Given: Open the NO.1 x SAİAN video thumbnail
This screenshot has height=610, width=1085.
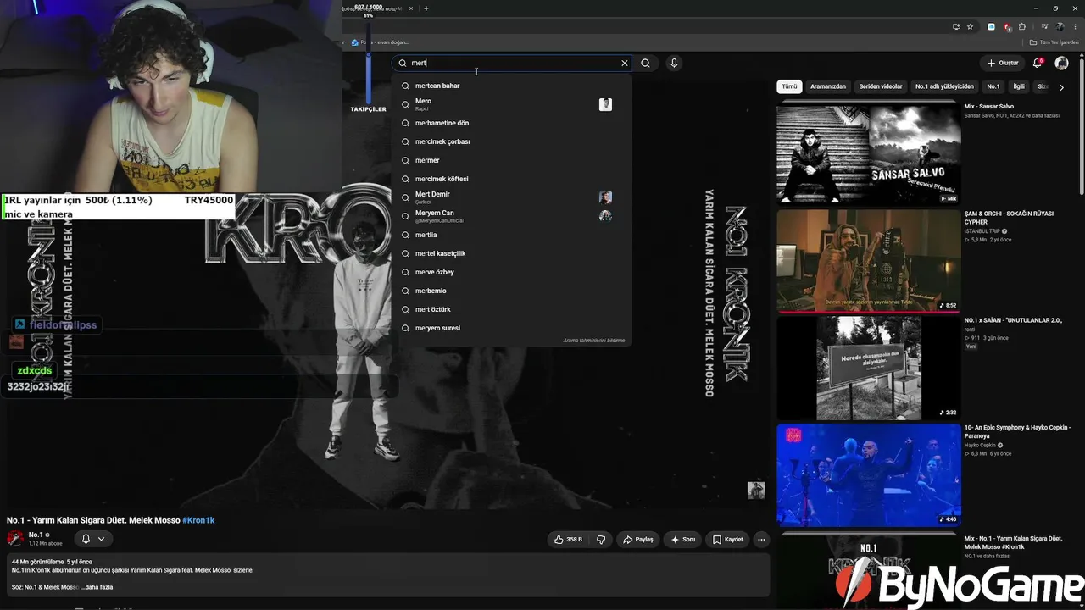Looking at the screenshot, I should [x=869, y=369].
